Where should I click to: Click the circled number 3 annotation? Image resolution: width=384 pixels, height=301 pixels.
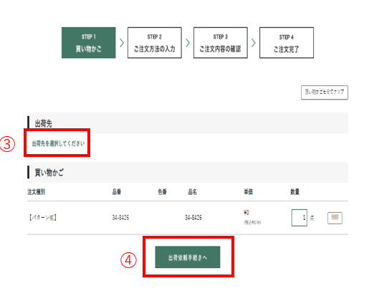[7, 144]
